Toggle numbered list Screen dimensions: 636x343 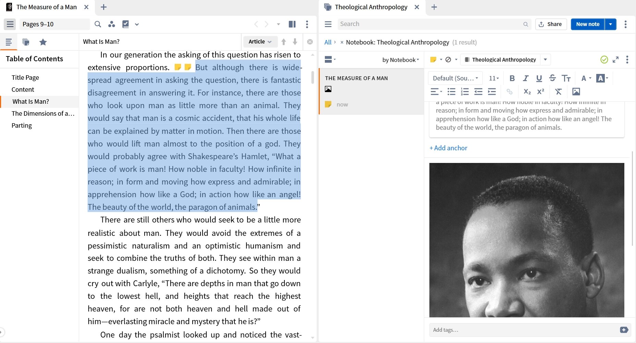[x=465, y=91]
